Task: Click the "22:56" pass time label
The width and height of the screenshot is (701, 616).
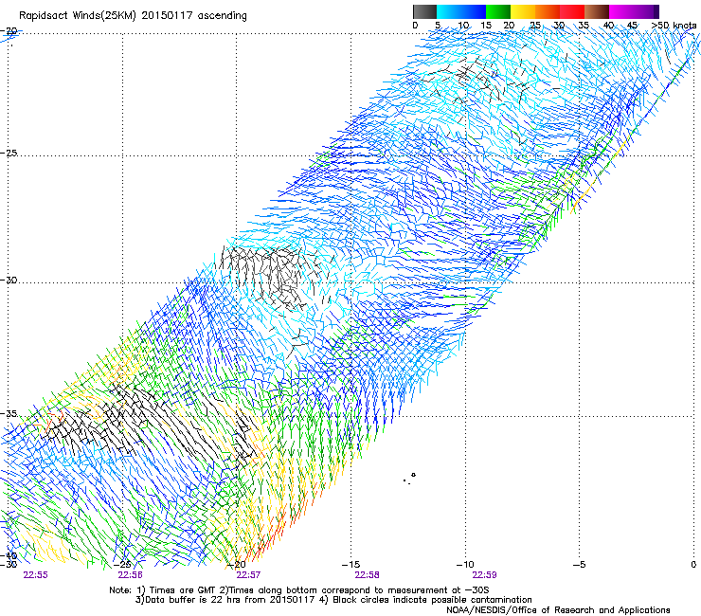Action: click(x=130, y=575)
